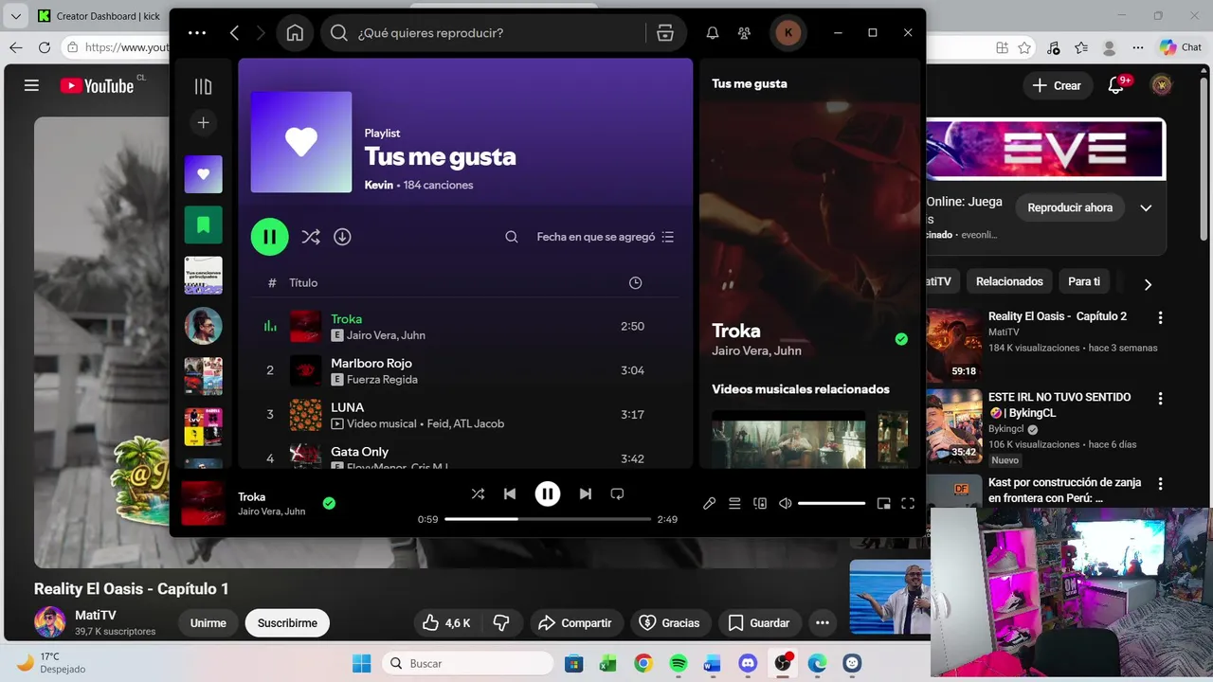Connect to a device
This screenshot has width=1213, height=682.
point(760,504)
